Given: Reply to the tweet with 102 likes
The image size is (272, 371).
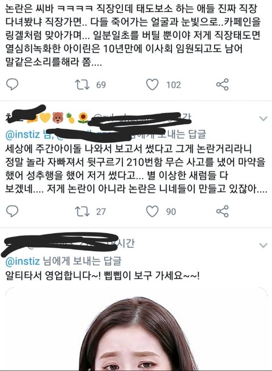Looking at the screenshot, I should click(x=12, y=85).
